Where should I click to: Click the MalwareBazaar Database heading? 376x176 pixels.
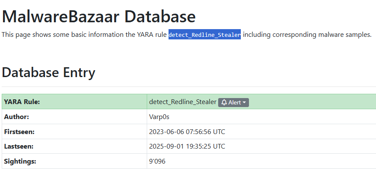99,17
